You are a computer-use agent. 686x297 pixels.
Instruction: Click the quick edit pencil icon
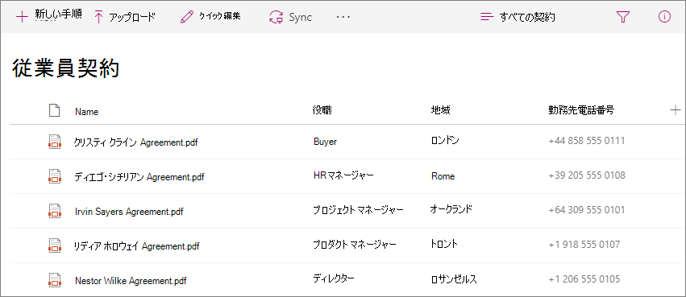(x=186, y=17)
